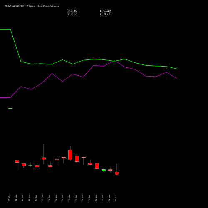The image size is (208, 208).
Task: Click the red candle on 17 Jun
Action: click(x=77, y=158)
